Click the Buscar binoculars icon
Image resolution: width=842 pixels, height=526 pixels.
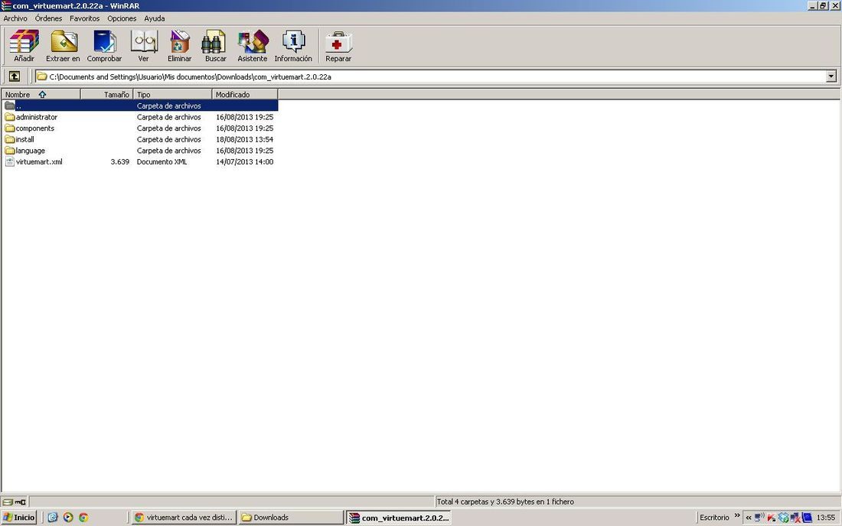(215, 46)
